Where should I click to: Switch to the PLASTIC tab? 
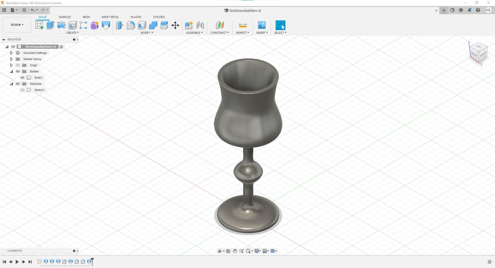[136, 17]
